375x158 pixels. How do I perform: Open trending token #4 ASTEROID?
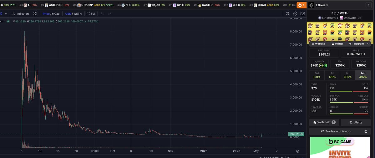(55, 5)
